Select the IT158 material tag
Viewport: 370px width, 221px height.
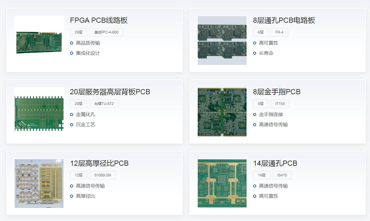click(x=280, y=104)
